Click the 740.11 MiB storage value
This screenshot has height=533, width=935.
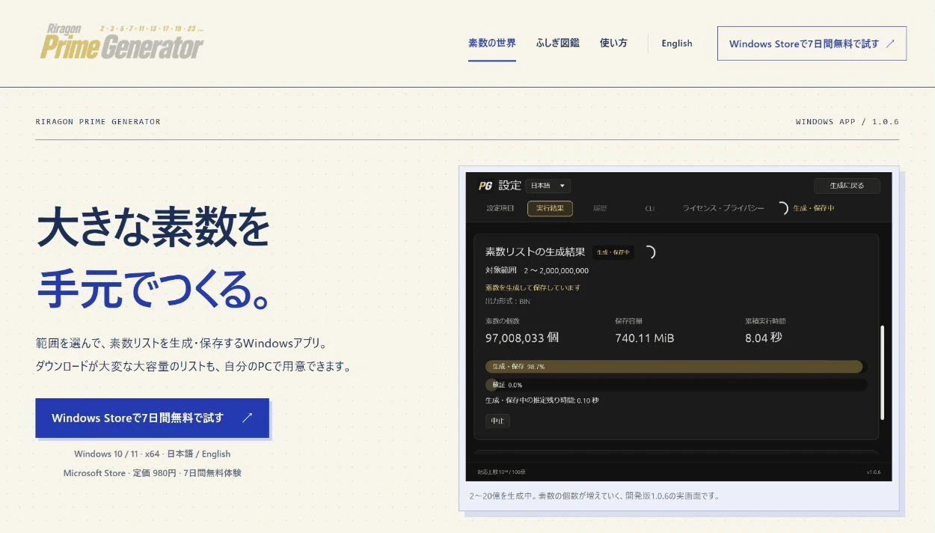point(645,338)
